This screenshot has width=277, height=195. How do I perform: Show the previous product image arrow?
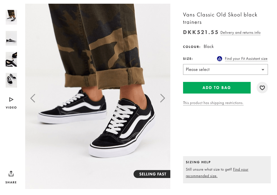[x=33, y=98]
